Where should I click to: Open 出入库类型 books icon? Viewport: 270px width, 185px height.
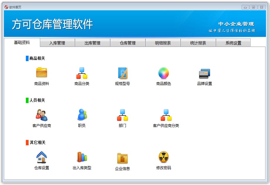[82, 157]
